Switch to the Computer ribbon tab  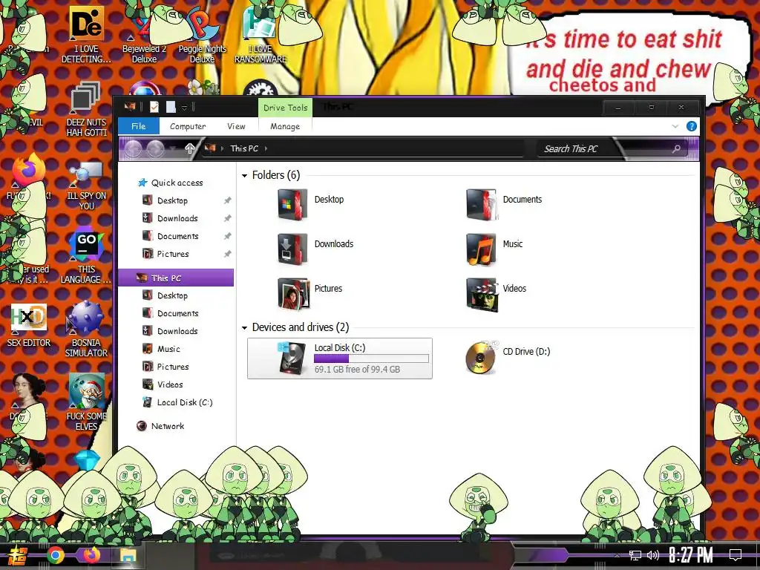[188, 126]
